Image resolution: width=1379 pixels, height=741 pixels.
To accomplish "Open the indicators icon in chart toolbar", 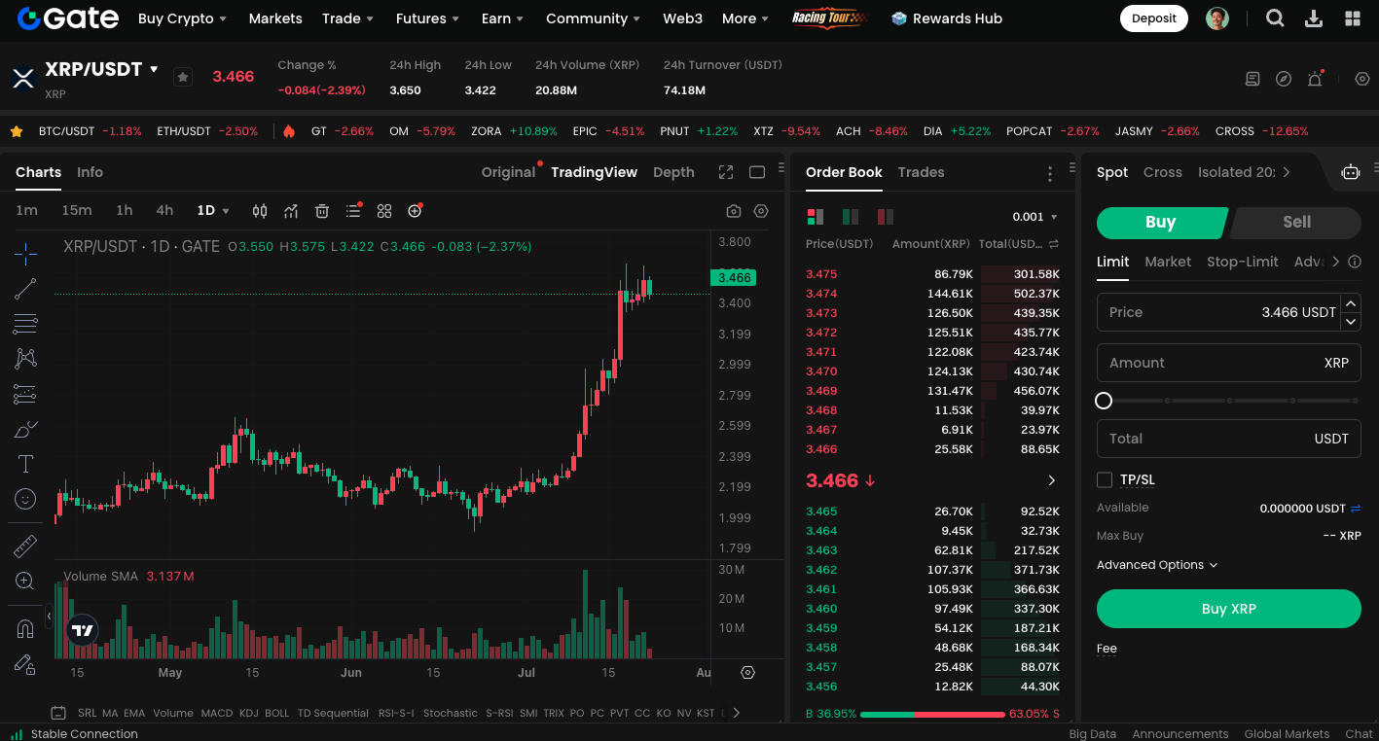I will pyautogui.click(x=291, y=211).
